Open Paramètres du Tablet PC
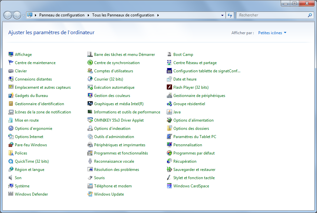This screenshot has height=213, width=317. pyautogui.click(x=195, y=137)
